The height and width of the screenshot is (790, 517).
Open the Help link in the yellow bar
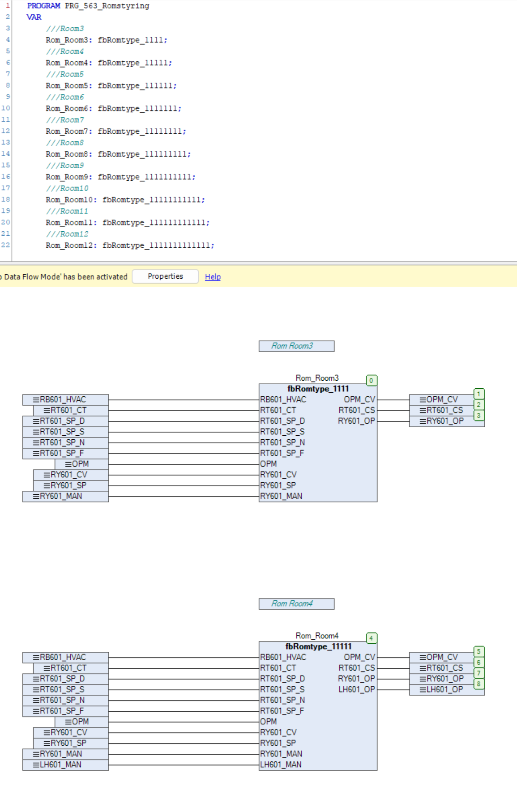213,277
